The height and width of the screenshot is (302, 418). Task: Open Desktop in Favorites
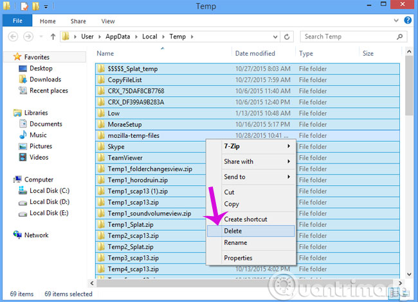click(41, 68)
